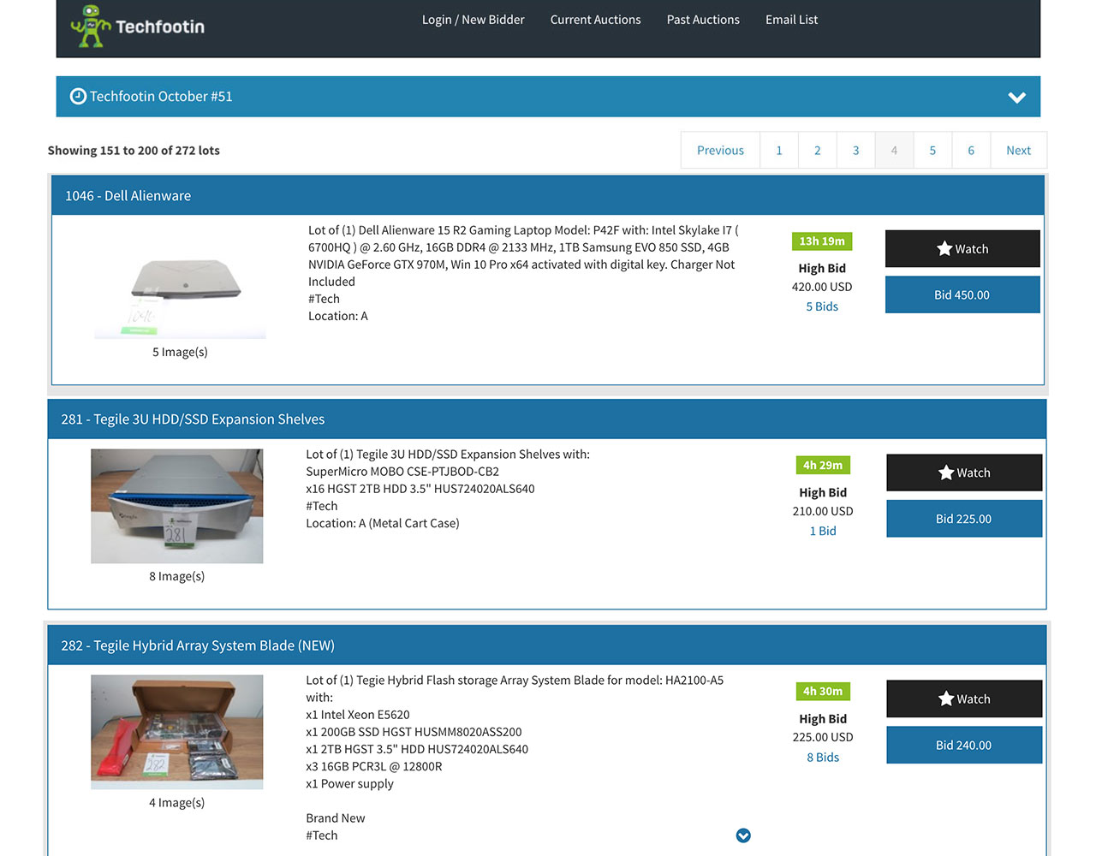Image resolution: width=1096 pixels, height=856 pixels.
Task: Click the clock icon beside Techfootin October #51
Action: pyautogui.click(x=78, y=97)
